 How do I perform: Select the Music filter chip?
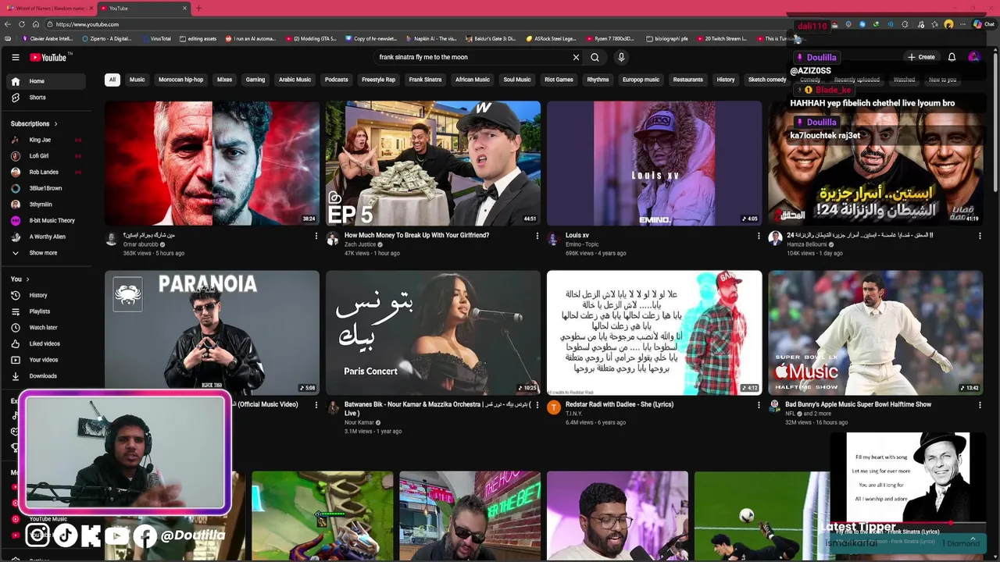point(137,80)
